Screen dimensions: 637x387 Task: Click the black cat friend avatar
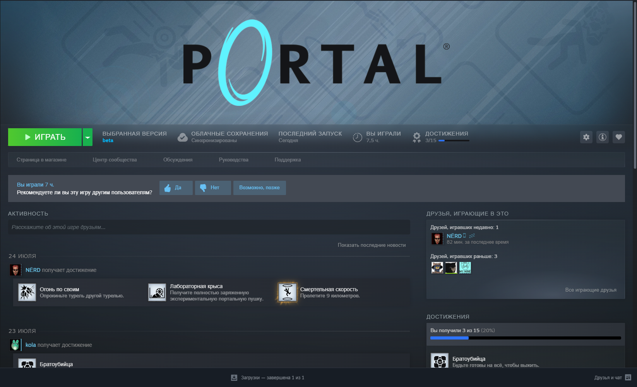click(x=451, y=268)
